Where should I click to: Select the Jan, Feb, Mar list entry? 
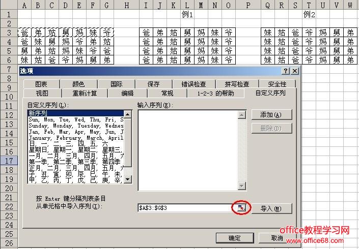point(76,132)
